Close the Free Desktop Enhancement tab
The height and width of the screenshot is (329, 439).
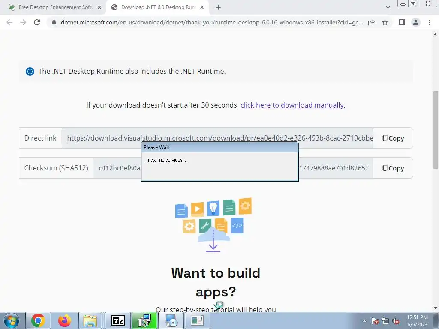click(99, 7)
